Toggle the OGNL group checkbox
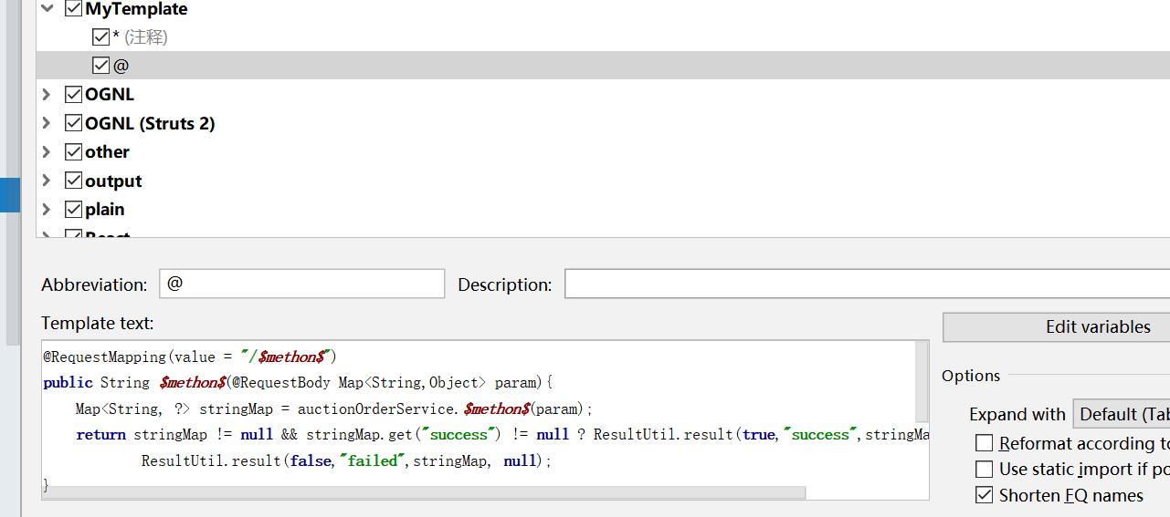The width and height of the screenshot is (1170, 517). pos(74,94)
